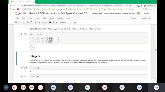Screen dimensions: 165x92
Task: Open Other bookmarks folder
Action: point(149,9)
